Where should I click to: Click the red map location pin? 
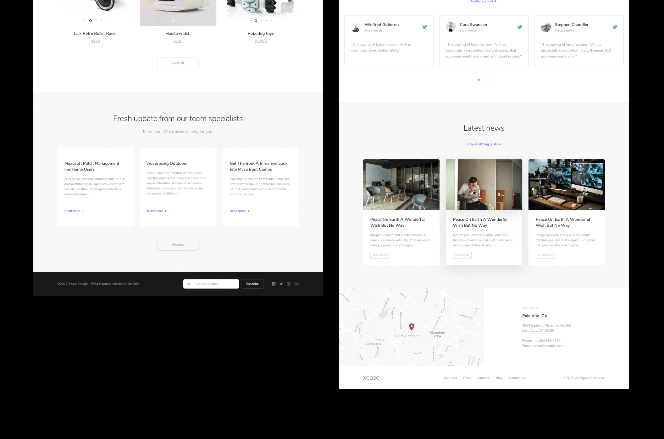tap(412, 327)
